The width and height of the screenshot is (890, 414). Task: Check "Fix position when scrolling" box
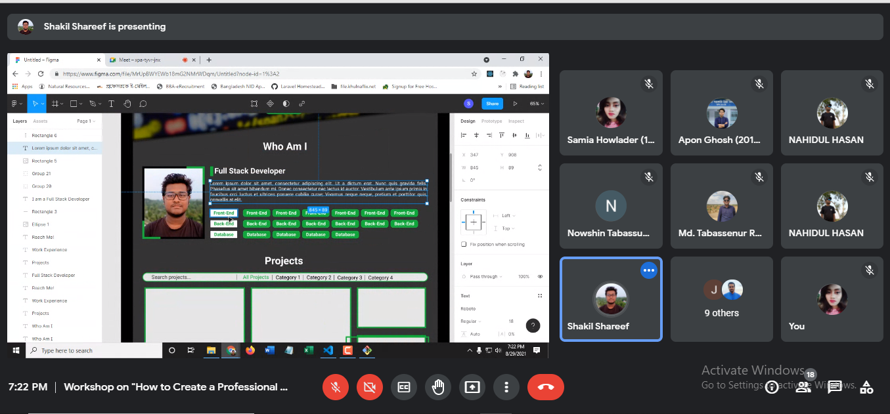[x=464, y=244]
